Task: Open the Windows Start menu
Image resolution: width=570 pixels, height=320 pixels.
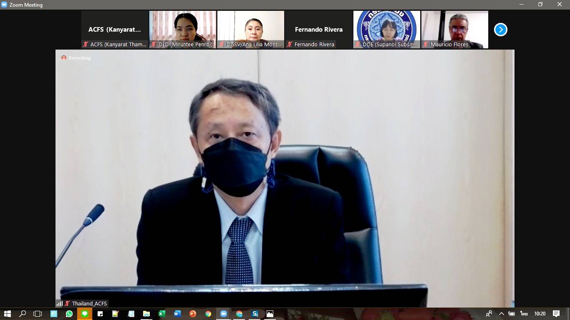Action: click(x=7, y=314)
